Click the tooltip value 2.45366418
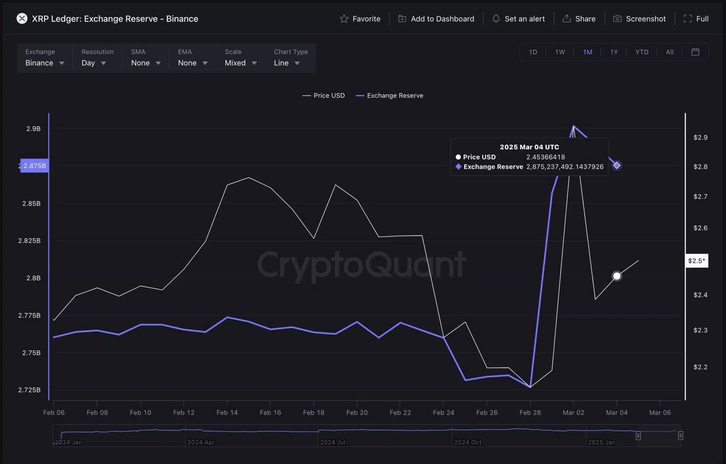The width and height of the screenshot is (726, 464). click(x=546, y=157)
